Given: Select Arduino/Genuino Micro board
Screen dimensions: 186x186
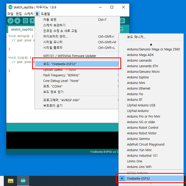Looking at the screenshot, I should point(151,72).
